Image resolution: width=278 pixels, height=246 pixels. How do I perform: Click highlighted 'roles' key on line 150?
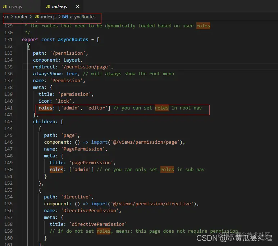[56, 169]
